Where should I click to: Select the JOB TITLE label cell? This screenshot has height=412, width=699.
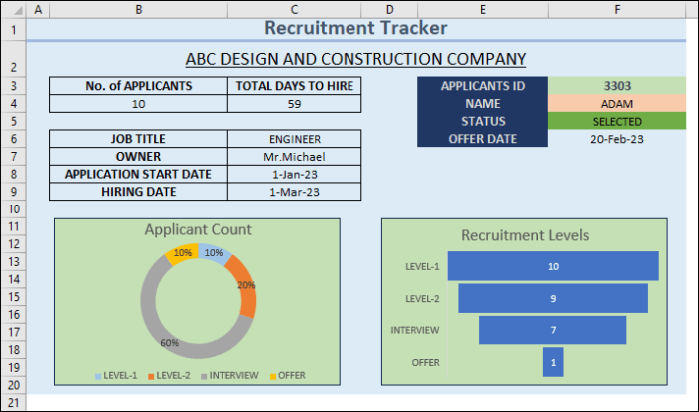(x=138, y=139)
